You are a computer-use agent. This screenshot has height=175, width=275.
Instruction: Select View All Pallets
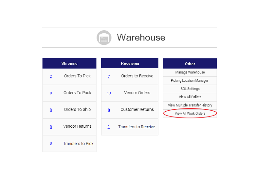(x=190, y=97)
